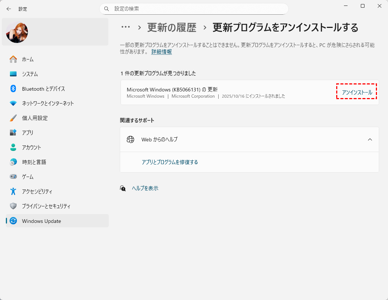Screen dimensions: 388x300
Task: Open the System settings icon
Action: click(x=13, y=74)
